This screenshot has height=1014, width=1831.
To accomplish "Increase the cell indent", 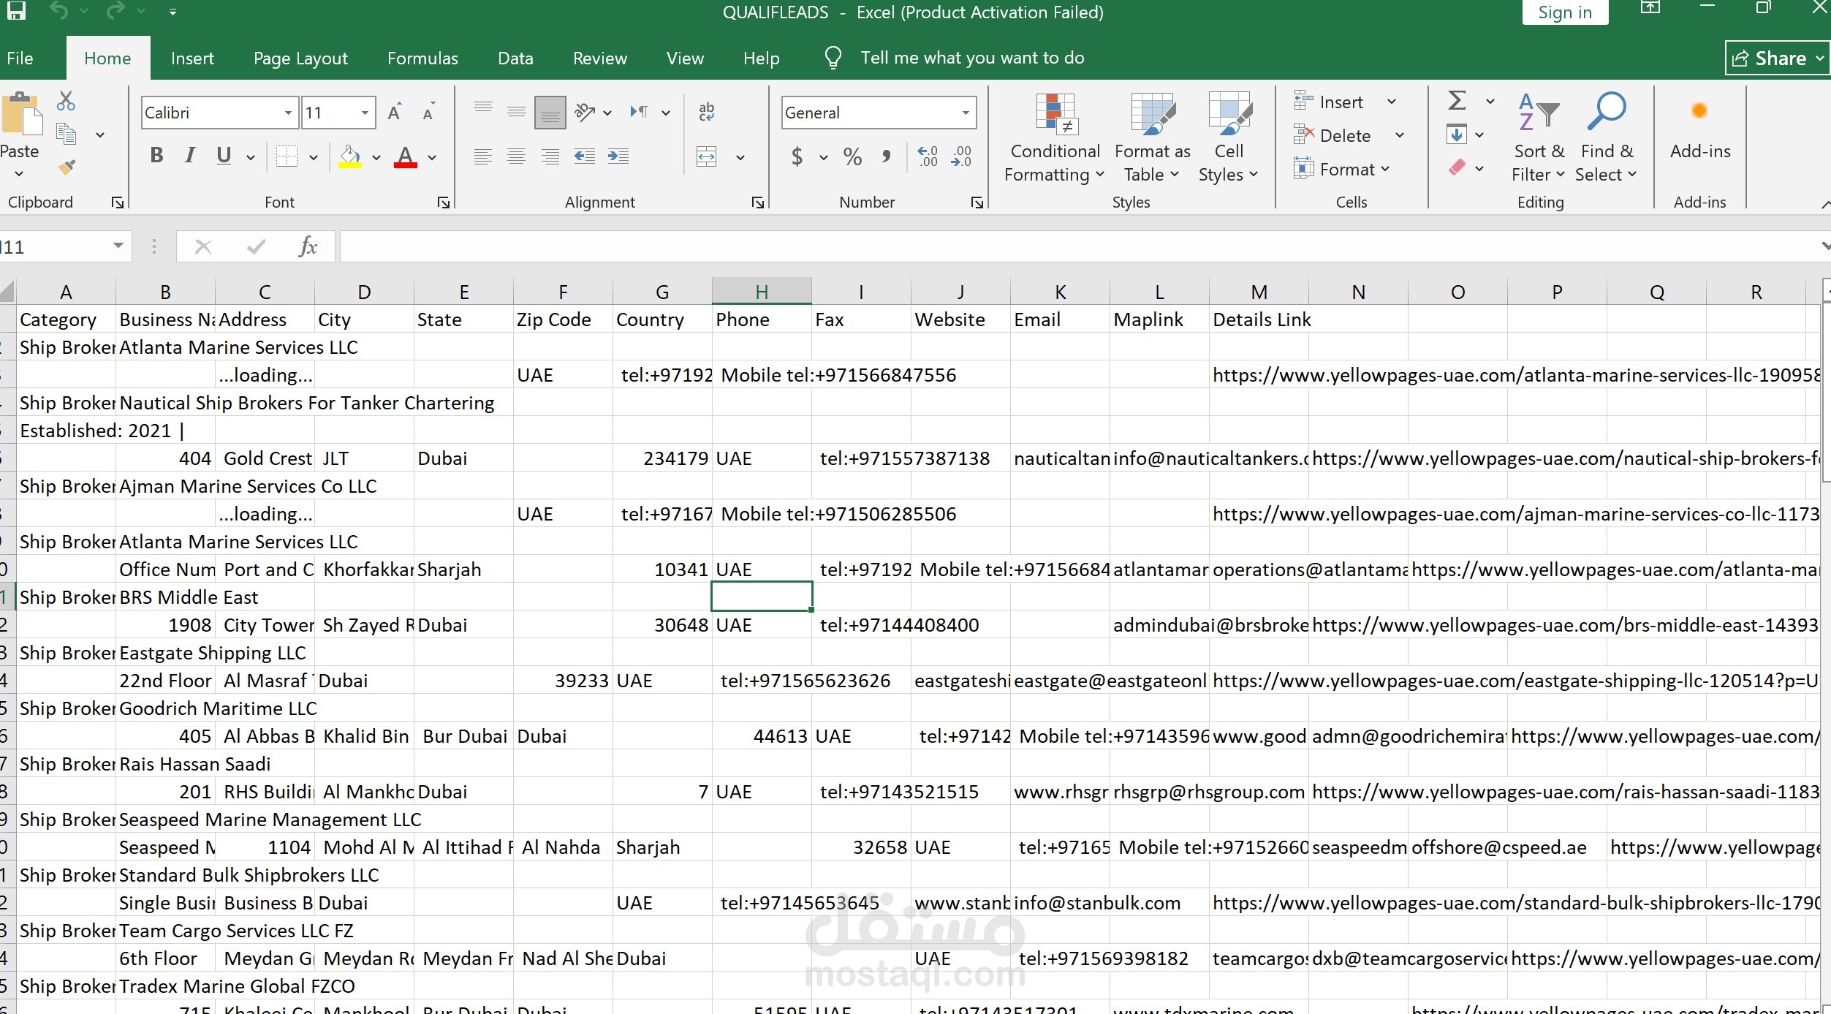I will click(618, 156).
